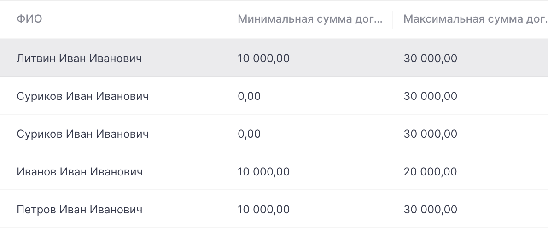
Task: Click the first Суриков's 30 000,00 maximum cell
Action: (431, 96)
